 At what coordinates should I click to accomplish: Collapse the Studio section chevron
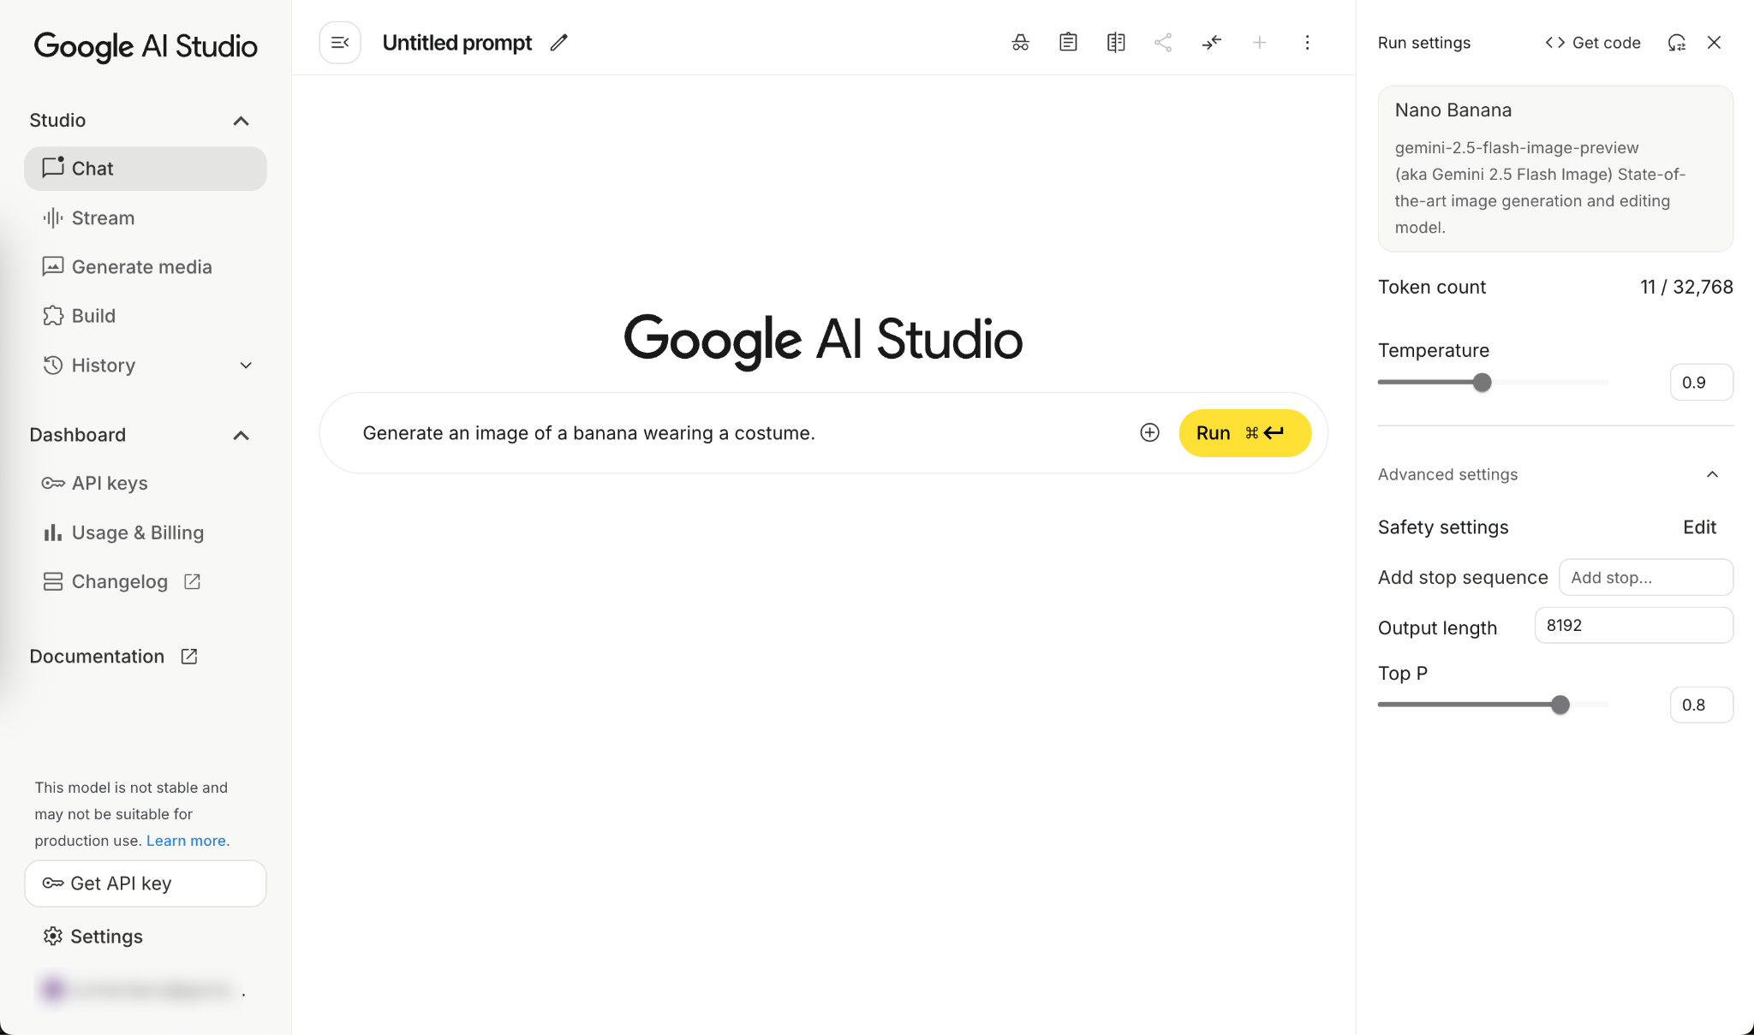tap(241, 121)
